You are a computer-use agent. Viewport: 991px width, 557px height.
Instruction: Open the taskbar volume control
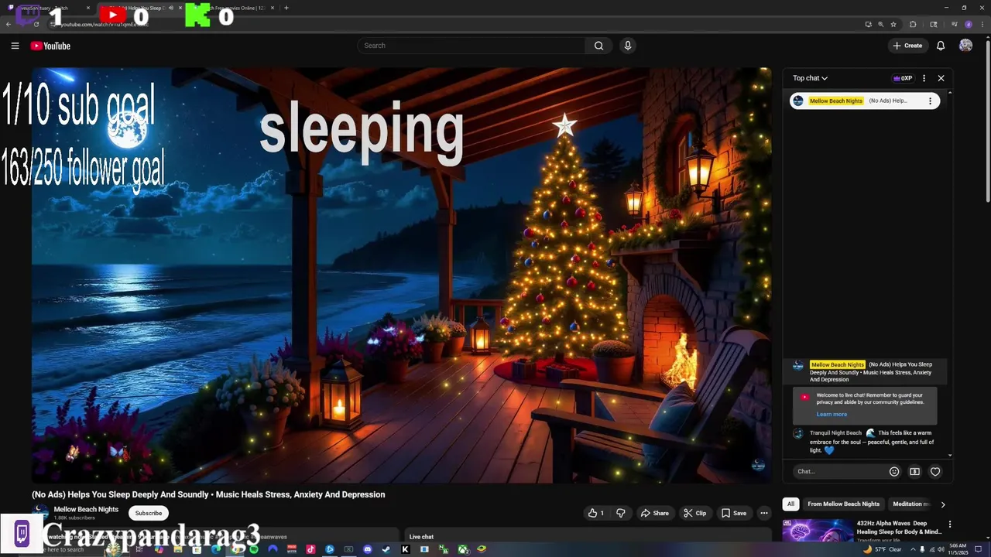pos(941,549)
